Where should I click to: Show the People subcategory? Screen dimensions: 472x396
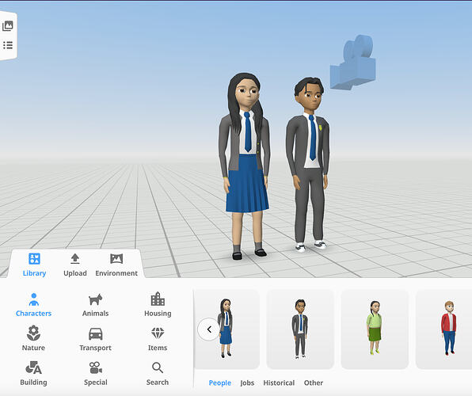(x=219, y=383)
